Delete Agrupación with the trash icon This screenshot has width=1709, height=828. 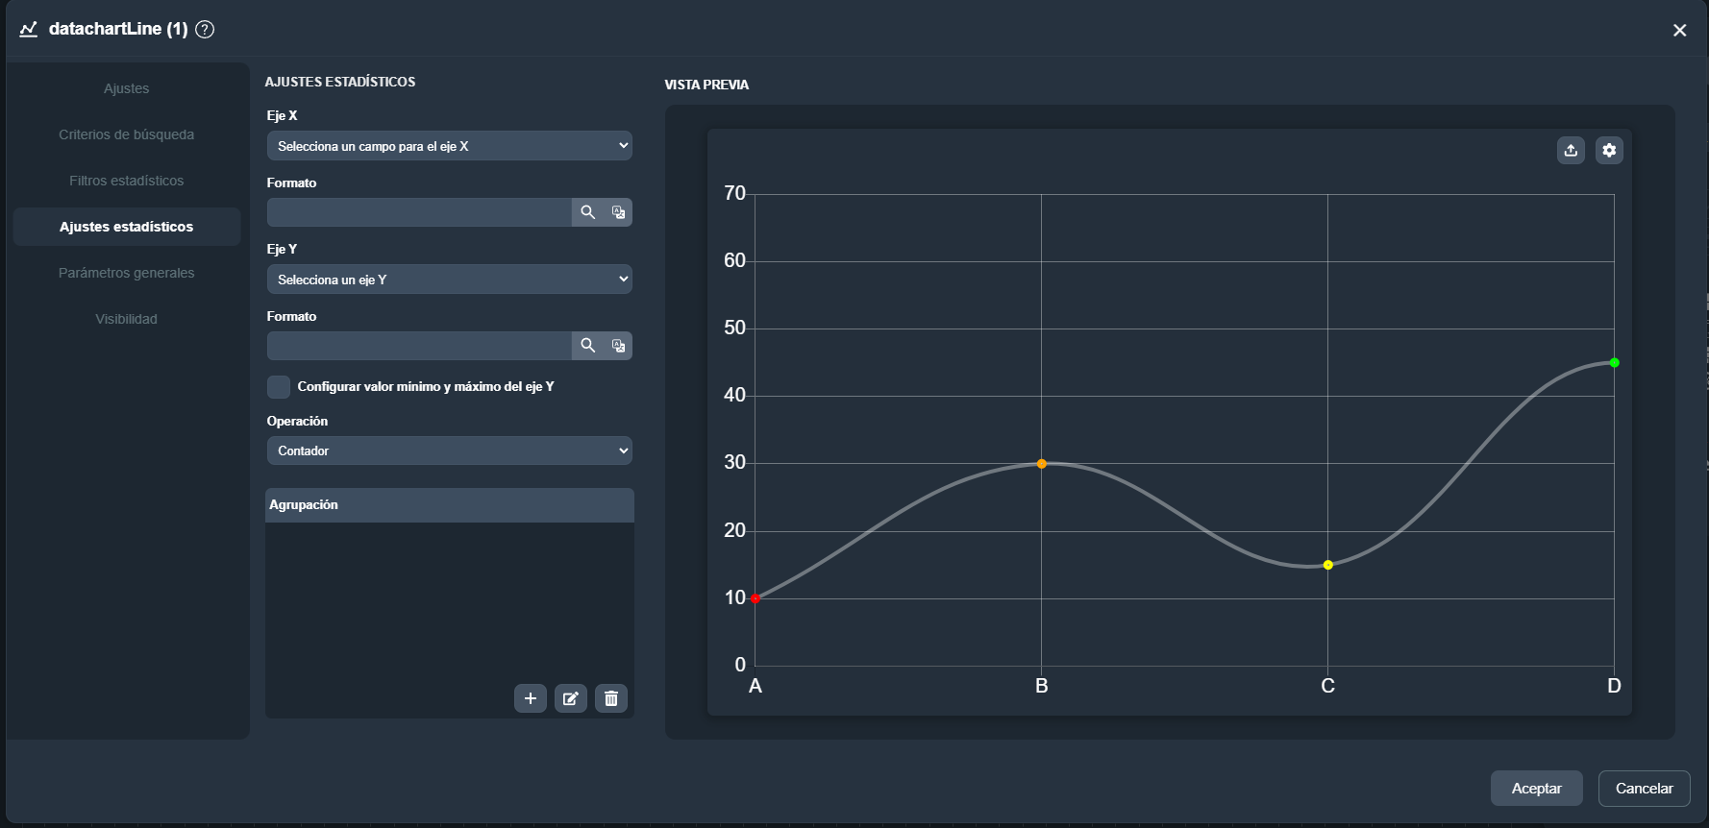pyautogui.click(x=611, y=698)
